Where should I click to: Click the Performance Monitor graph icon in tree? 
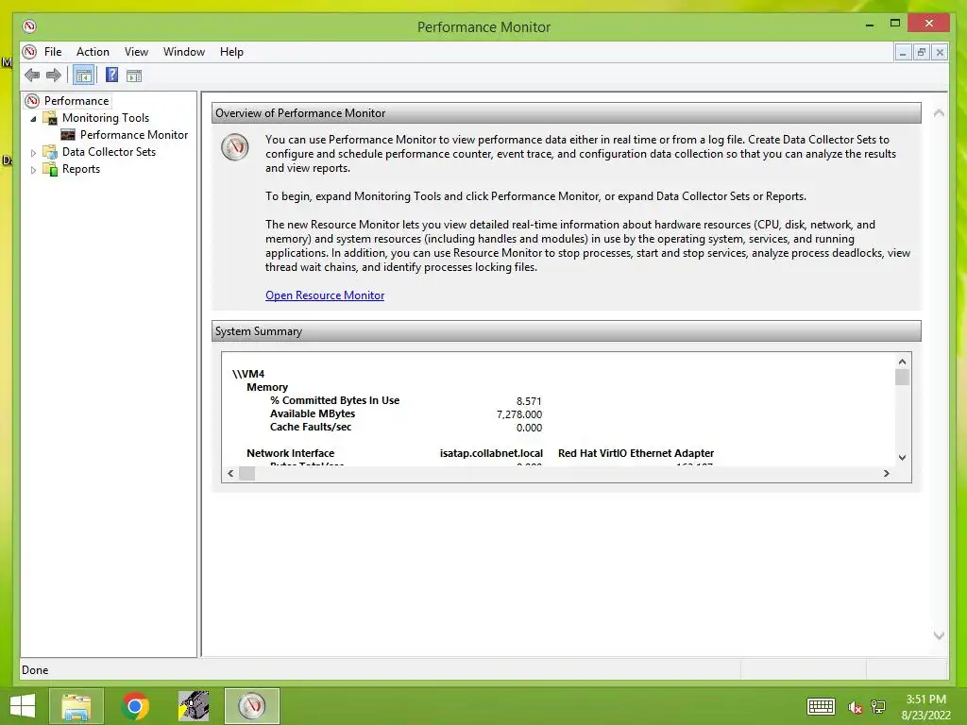pyautogui.click(x=68, y=134)
